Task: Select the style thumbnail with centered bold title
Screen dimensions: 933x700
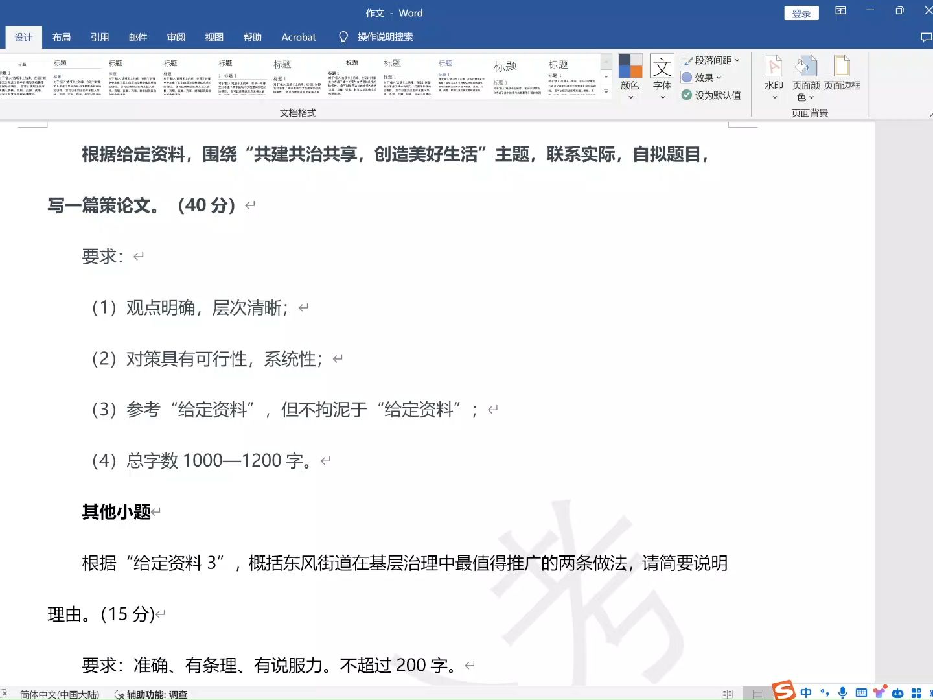Action: 352,76
